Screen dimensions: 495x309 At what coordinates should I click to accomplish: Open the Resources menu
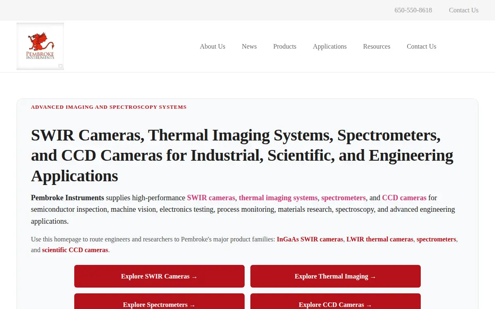377,47
